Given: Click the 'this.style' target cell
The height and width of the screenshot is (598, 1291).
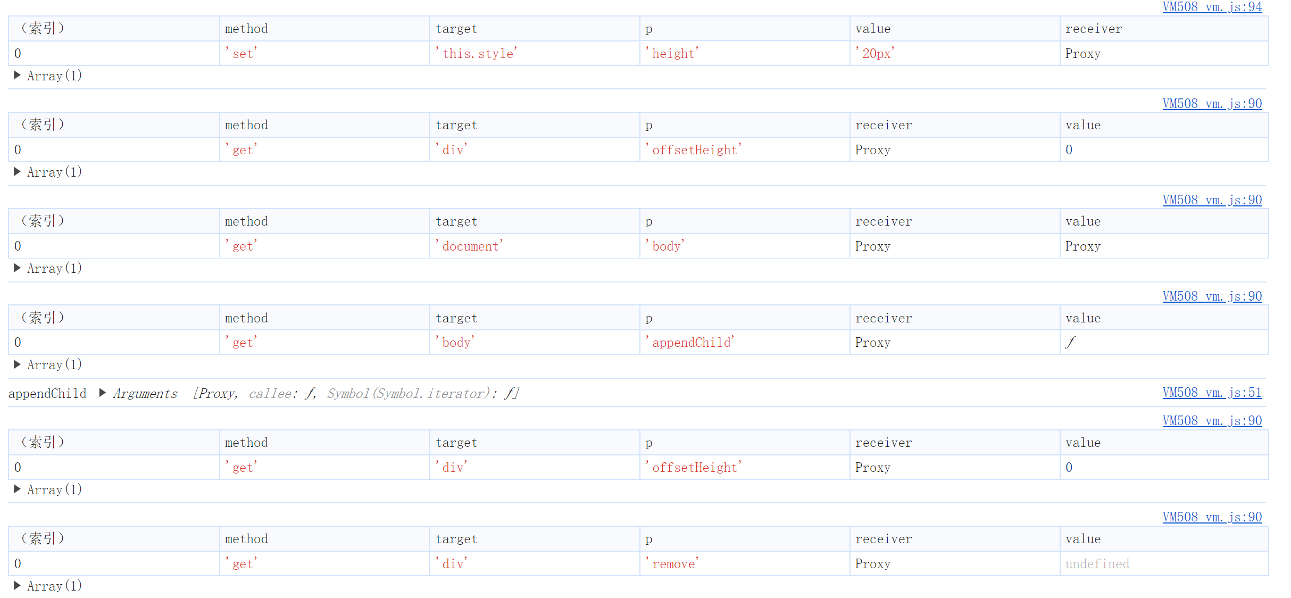Looking at the screenshot, I should pos(477,54).
